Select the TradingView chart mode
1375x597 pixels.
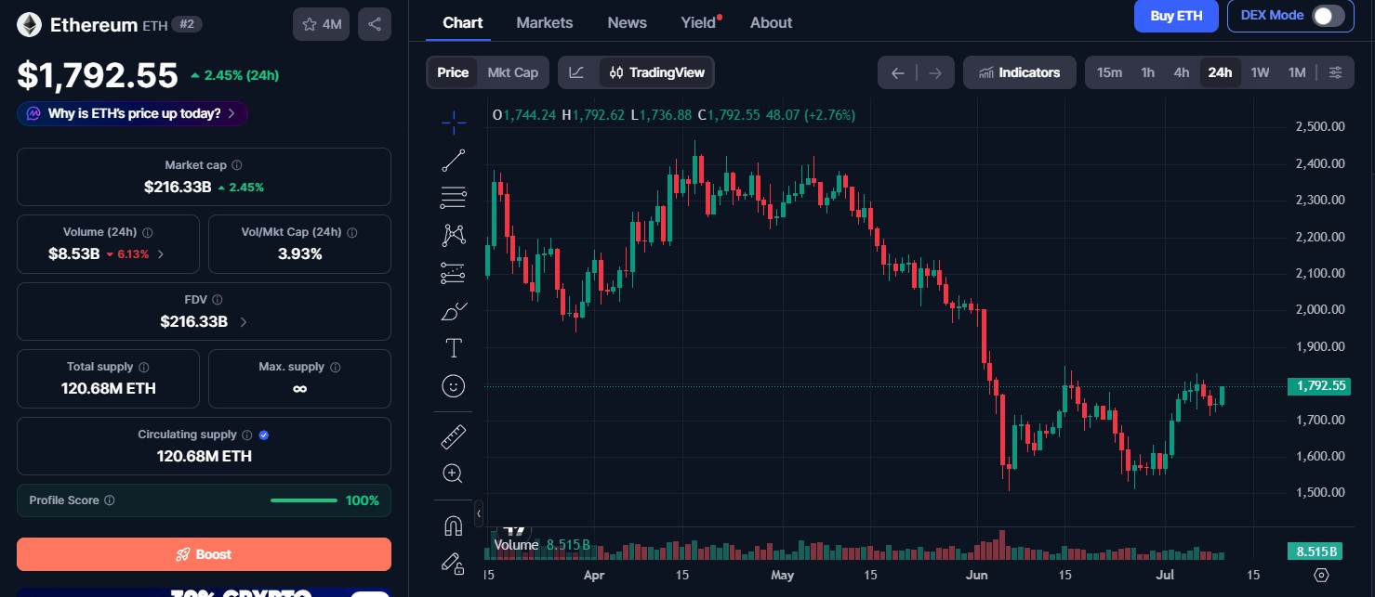[656, 72]
